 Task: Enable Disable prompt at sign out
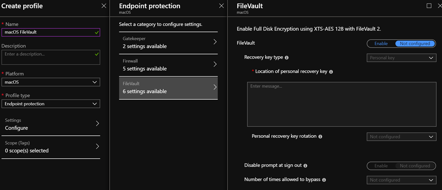pos(381,166)
